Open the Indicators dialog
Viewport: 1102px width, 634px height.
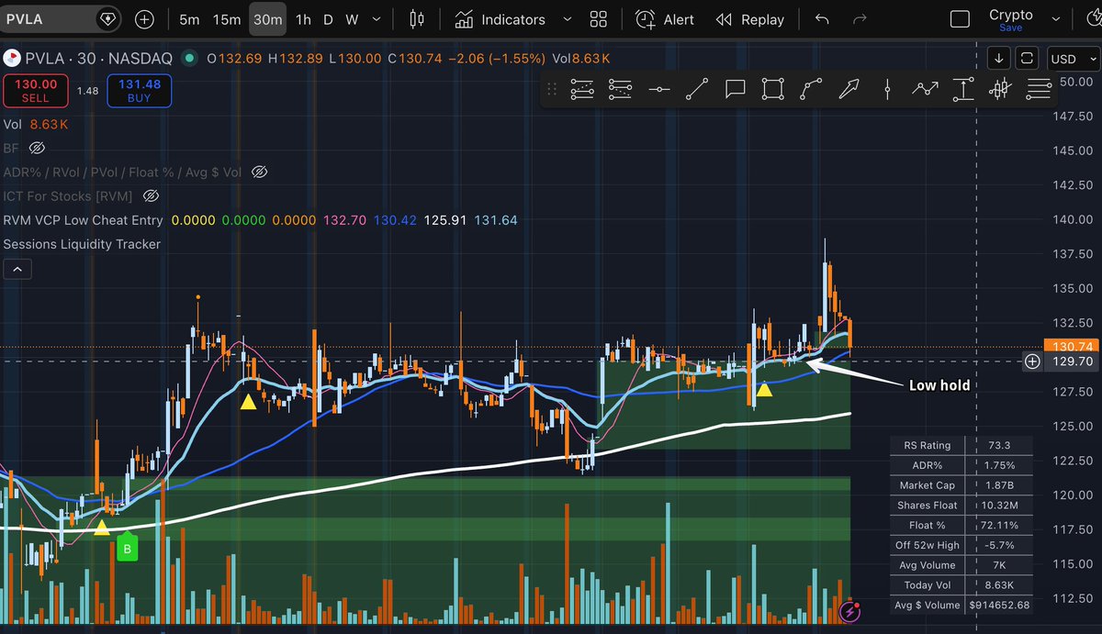pyautogui.click(x=500, y=19)
